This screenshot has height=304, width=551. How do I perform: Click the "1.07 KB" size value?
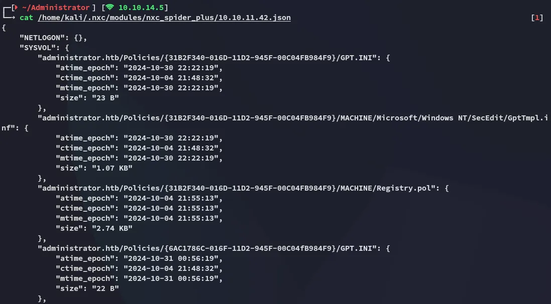(x=112, y=168)
